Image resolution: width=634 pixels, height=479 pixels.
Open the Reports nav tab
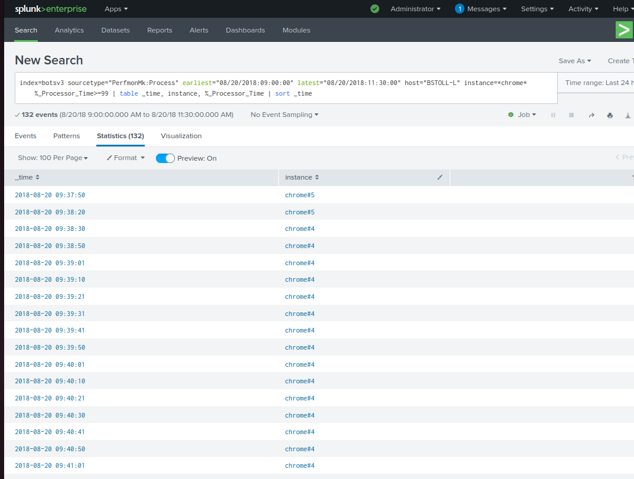click(160, 30)
